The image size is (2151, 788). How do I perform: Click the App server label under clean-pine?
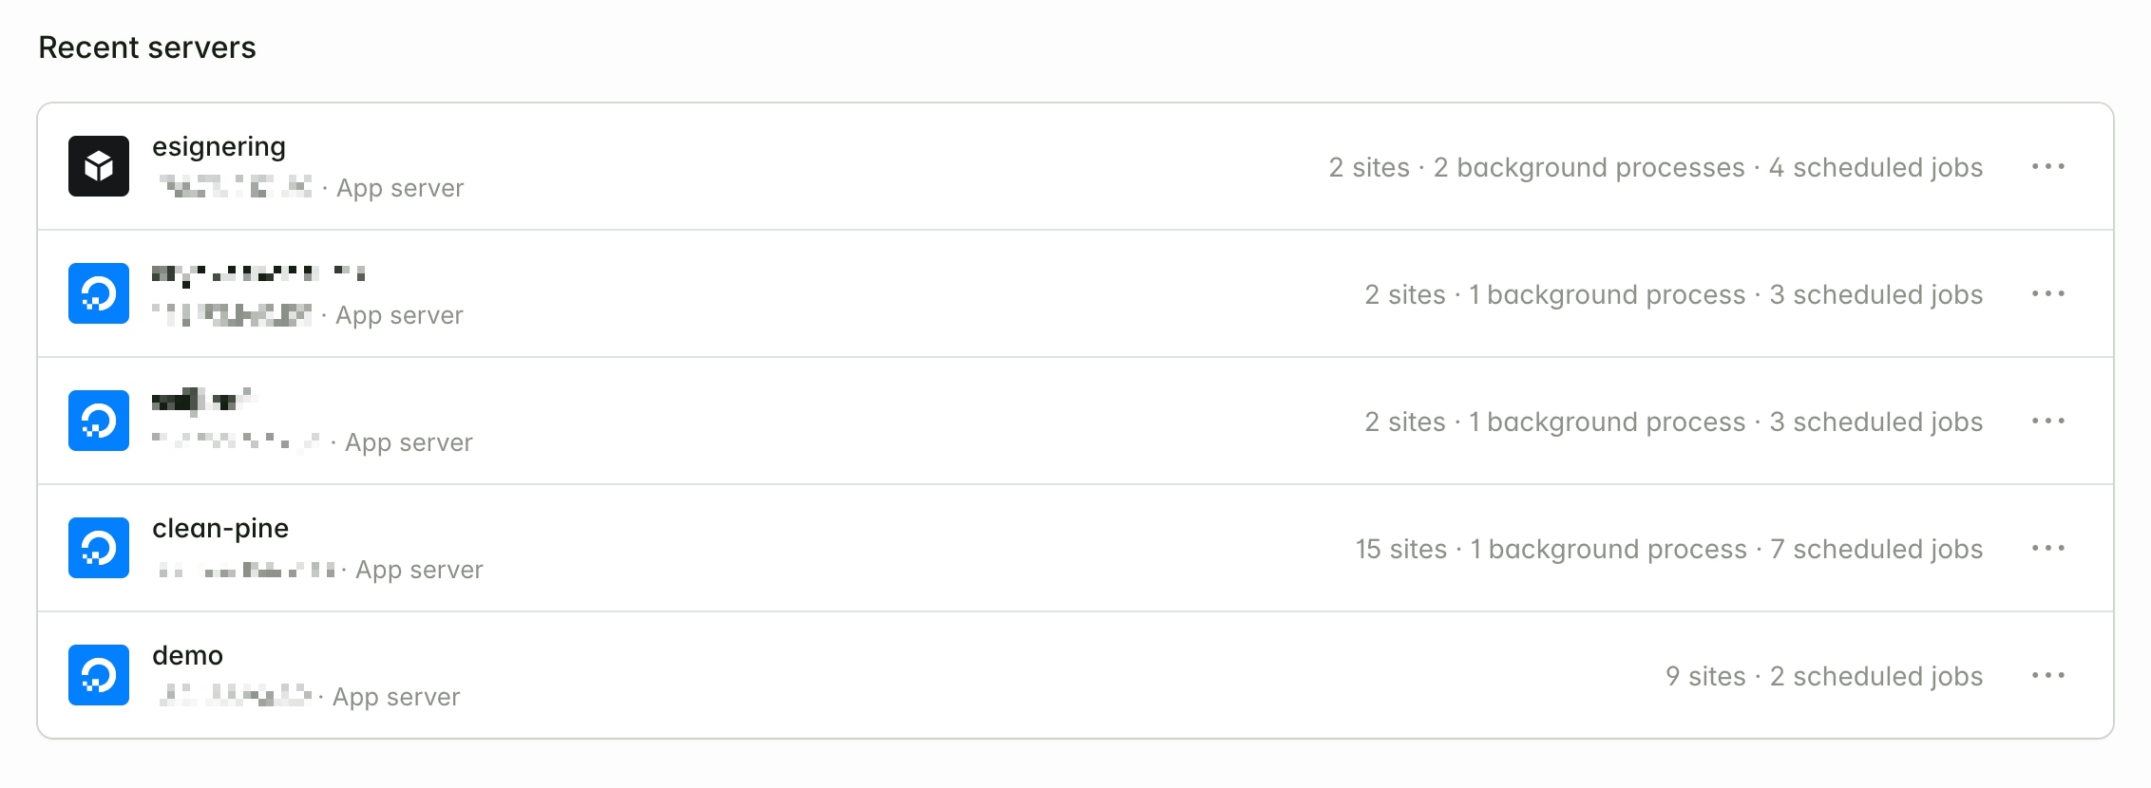tap(419, 571)
